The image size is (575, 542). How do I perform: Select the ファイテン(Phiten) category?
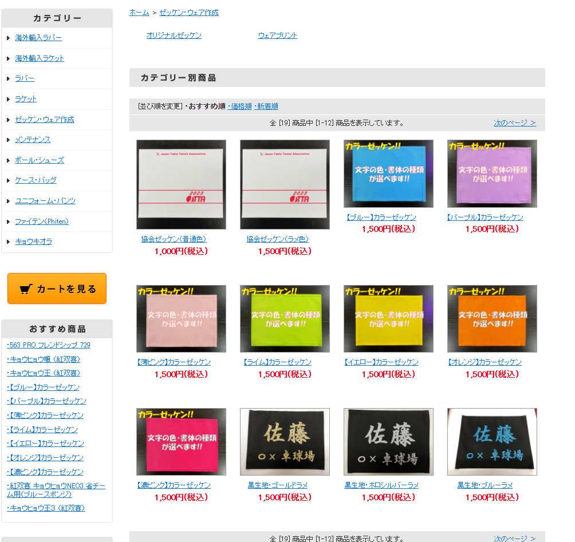tap(42, 221)
